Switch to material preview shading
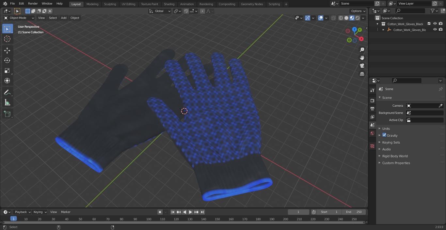This screenshot has width=446, height=230. 352,18
